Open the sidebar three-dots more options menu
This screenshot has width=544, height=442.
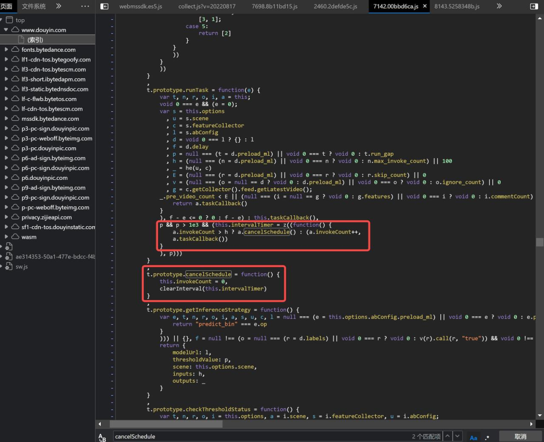[x=85, y=6]
